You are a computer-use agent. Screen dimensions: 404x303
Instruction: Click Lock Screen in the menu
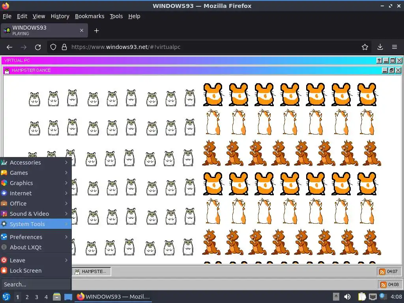(36, 271)
